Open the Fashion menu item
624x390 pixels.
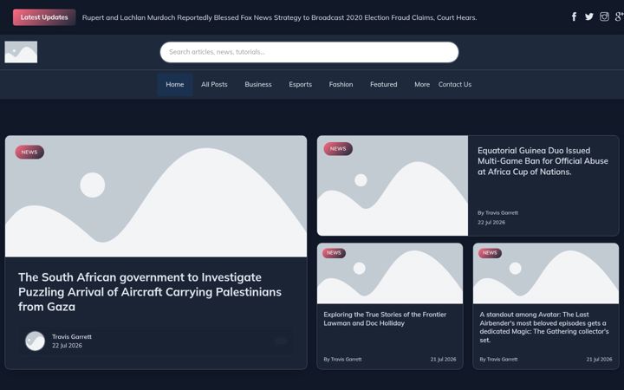pos(341,84)
